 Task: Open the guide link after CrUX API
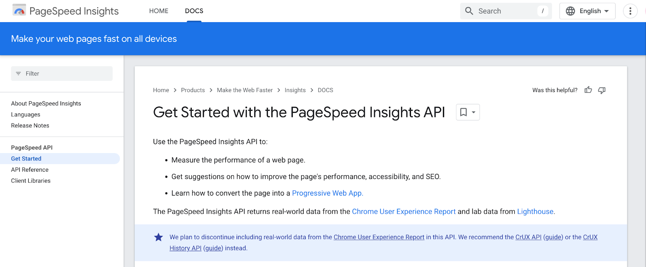[x=553, y=237]
